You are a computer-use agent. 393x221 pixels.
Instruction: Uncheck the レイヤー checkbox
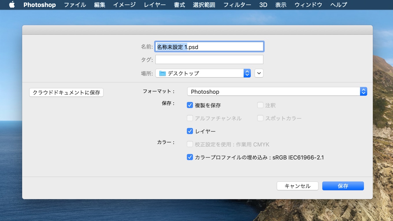point(190,131)
